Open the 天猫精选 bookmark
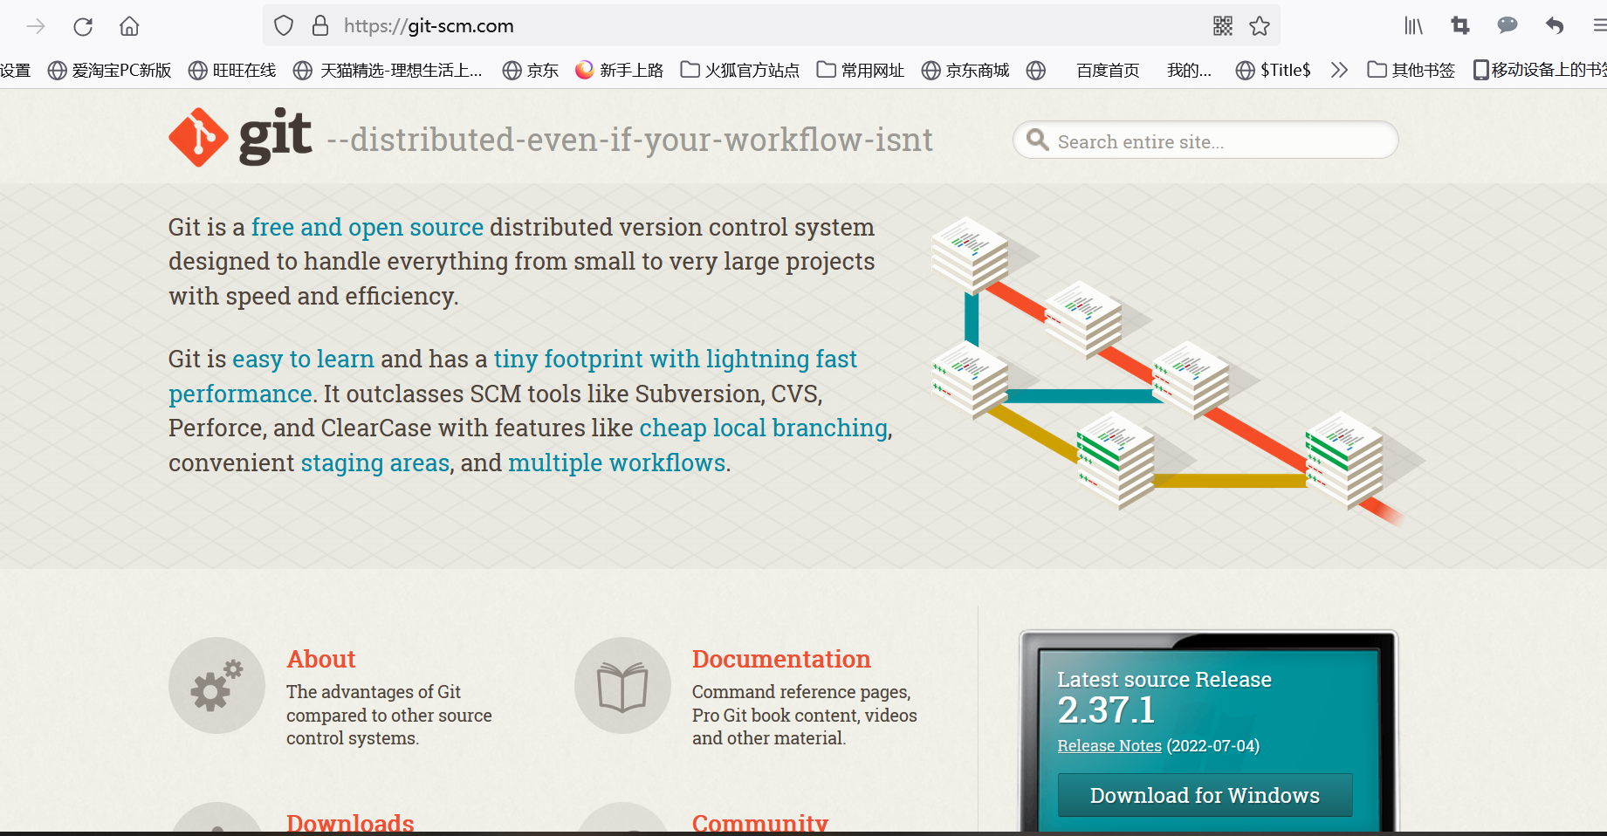Screen dimensions: 1607x836 pyautogui.click(x=388, y=71)
